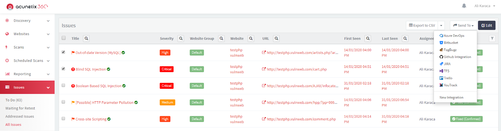Viewport: 501px width, 131px height.
Task: Click the filter funnel icon in header
Action: pos(492,38)
